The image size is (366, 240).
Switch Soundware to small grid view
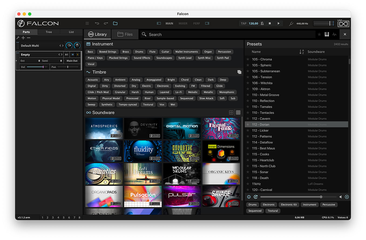click(x=238, y=112)
